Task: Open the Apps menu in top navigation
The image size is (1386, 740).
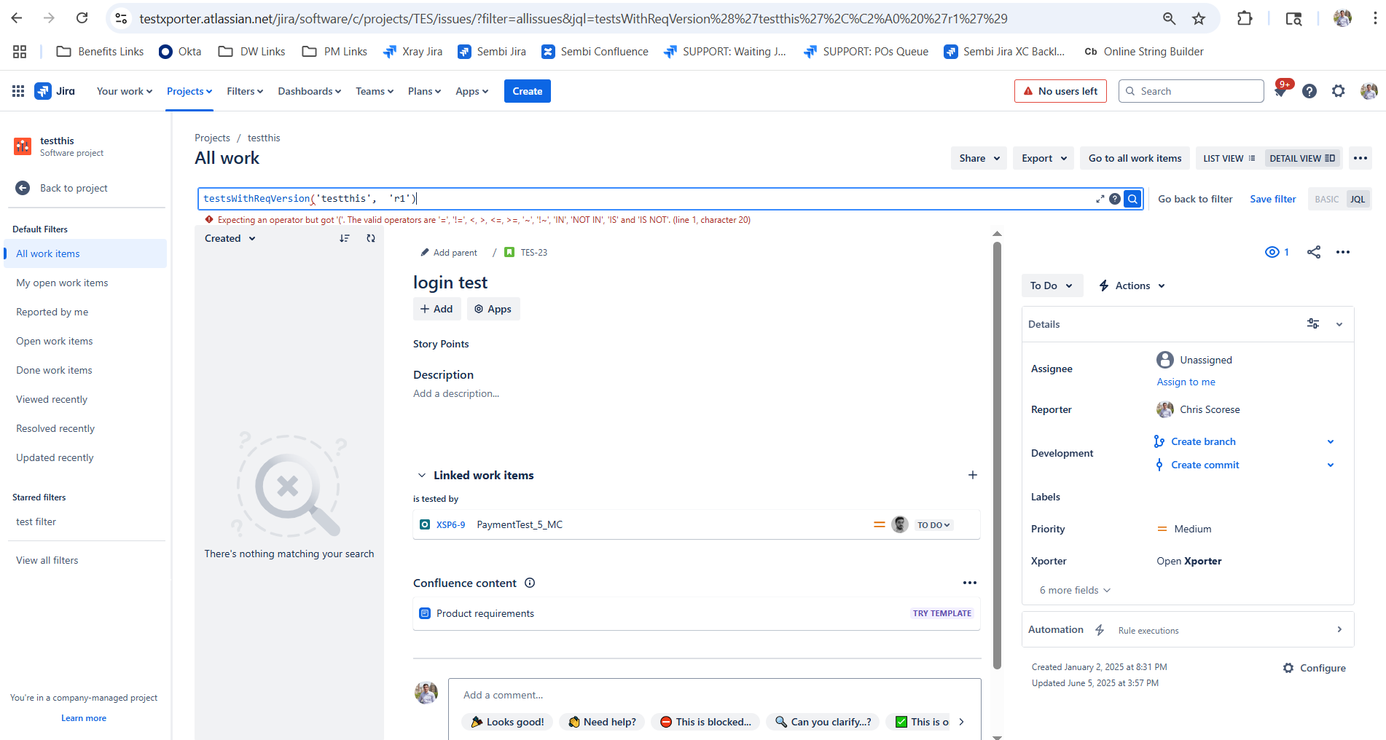Action: [471, 91]
